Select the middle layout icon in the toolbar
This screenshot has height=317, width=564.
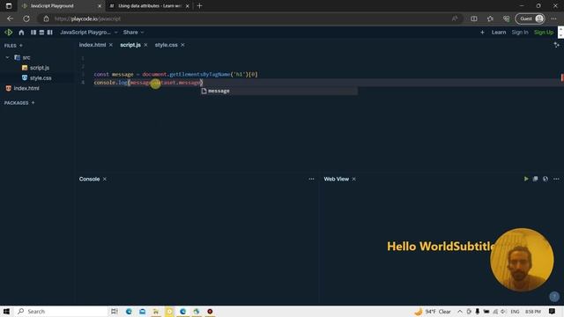(41, 33)
